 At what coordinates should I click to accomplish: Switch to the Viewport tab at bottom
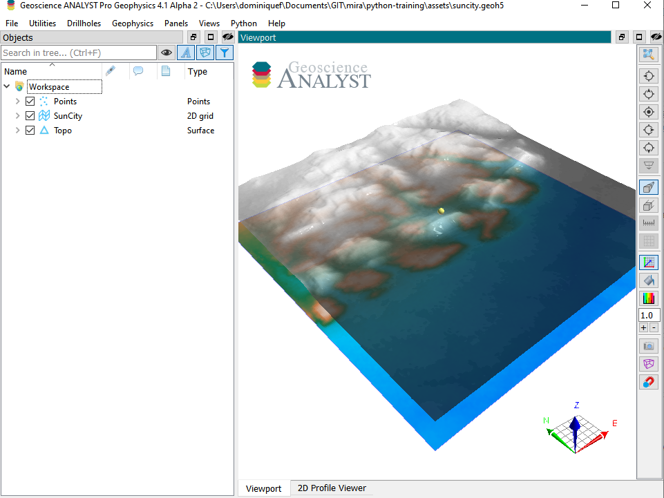pos(263,488)
